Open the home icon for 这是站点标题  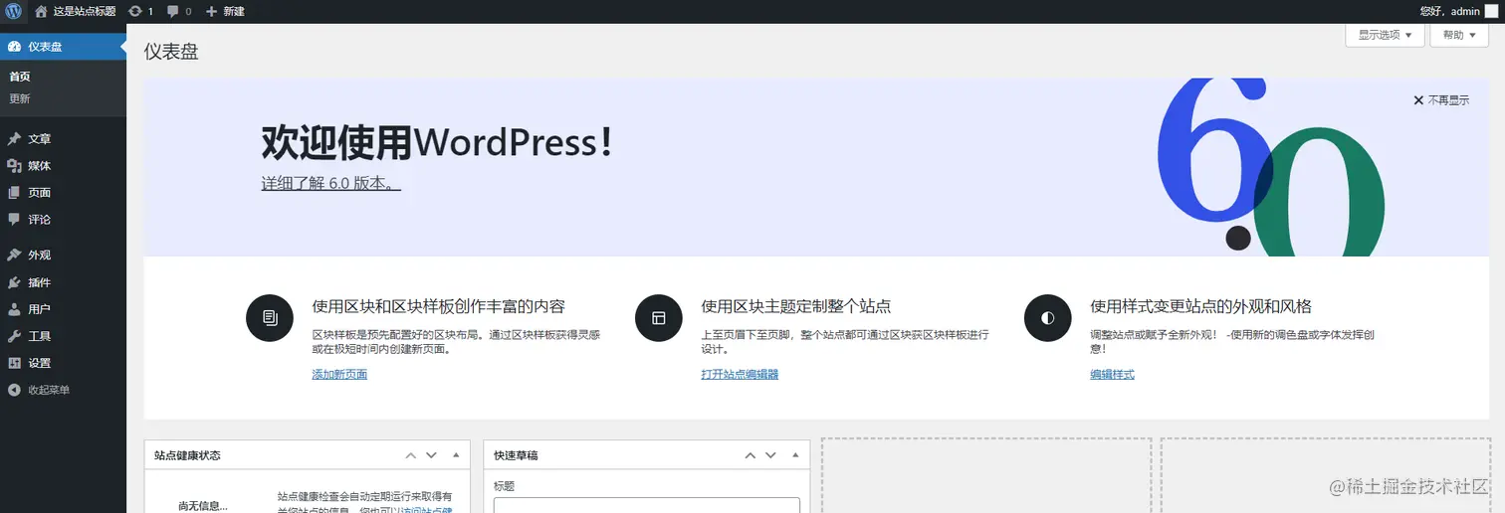coord(41,11)
